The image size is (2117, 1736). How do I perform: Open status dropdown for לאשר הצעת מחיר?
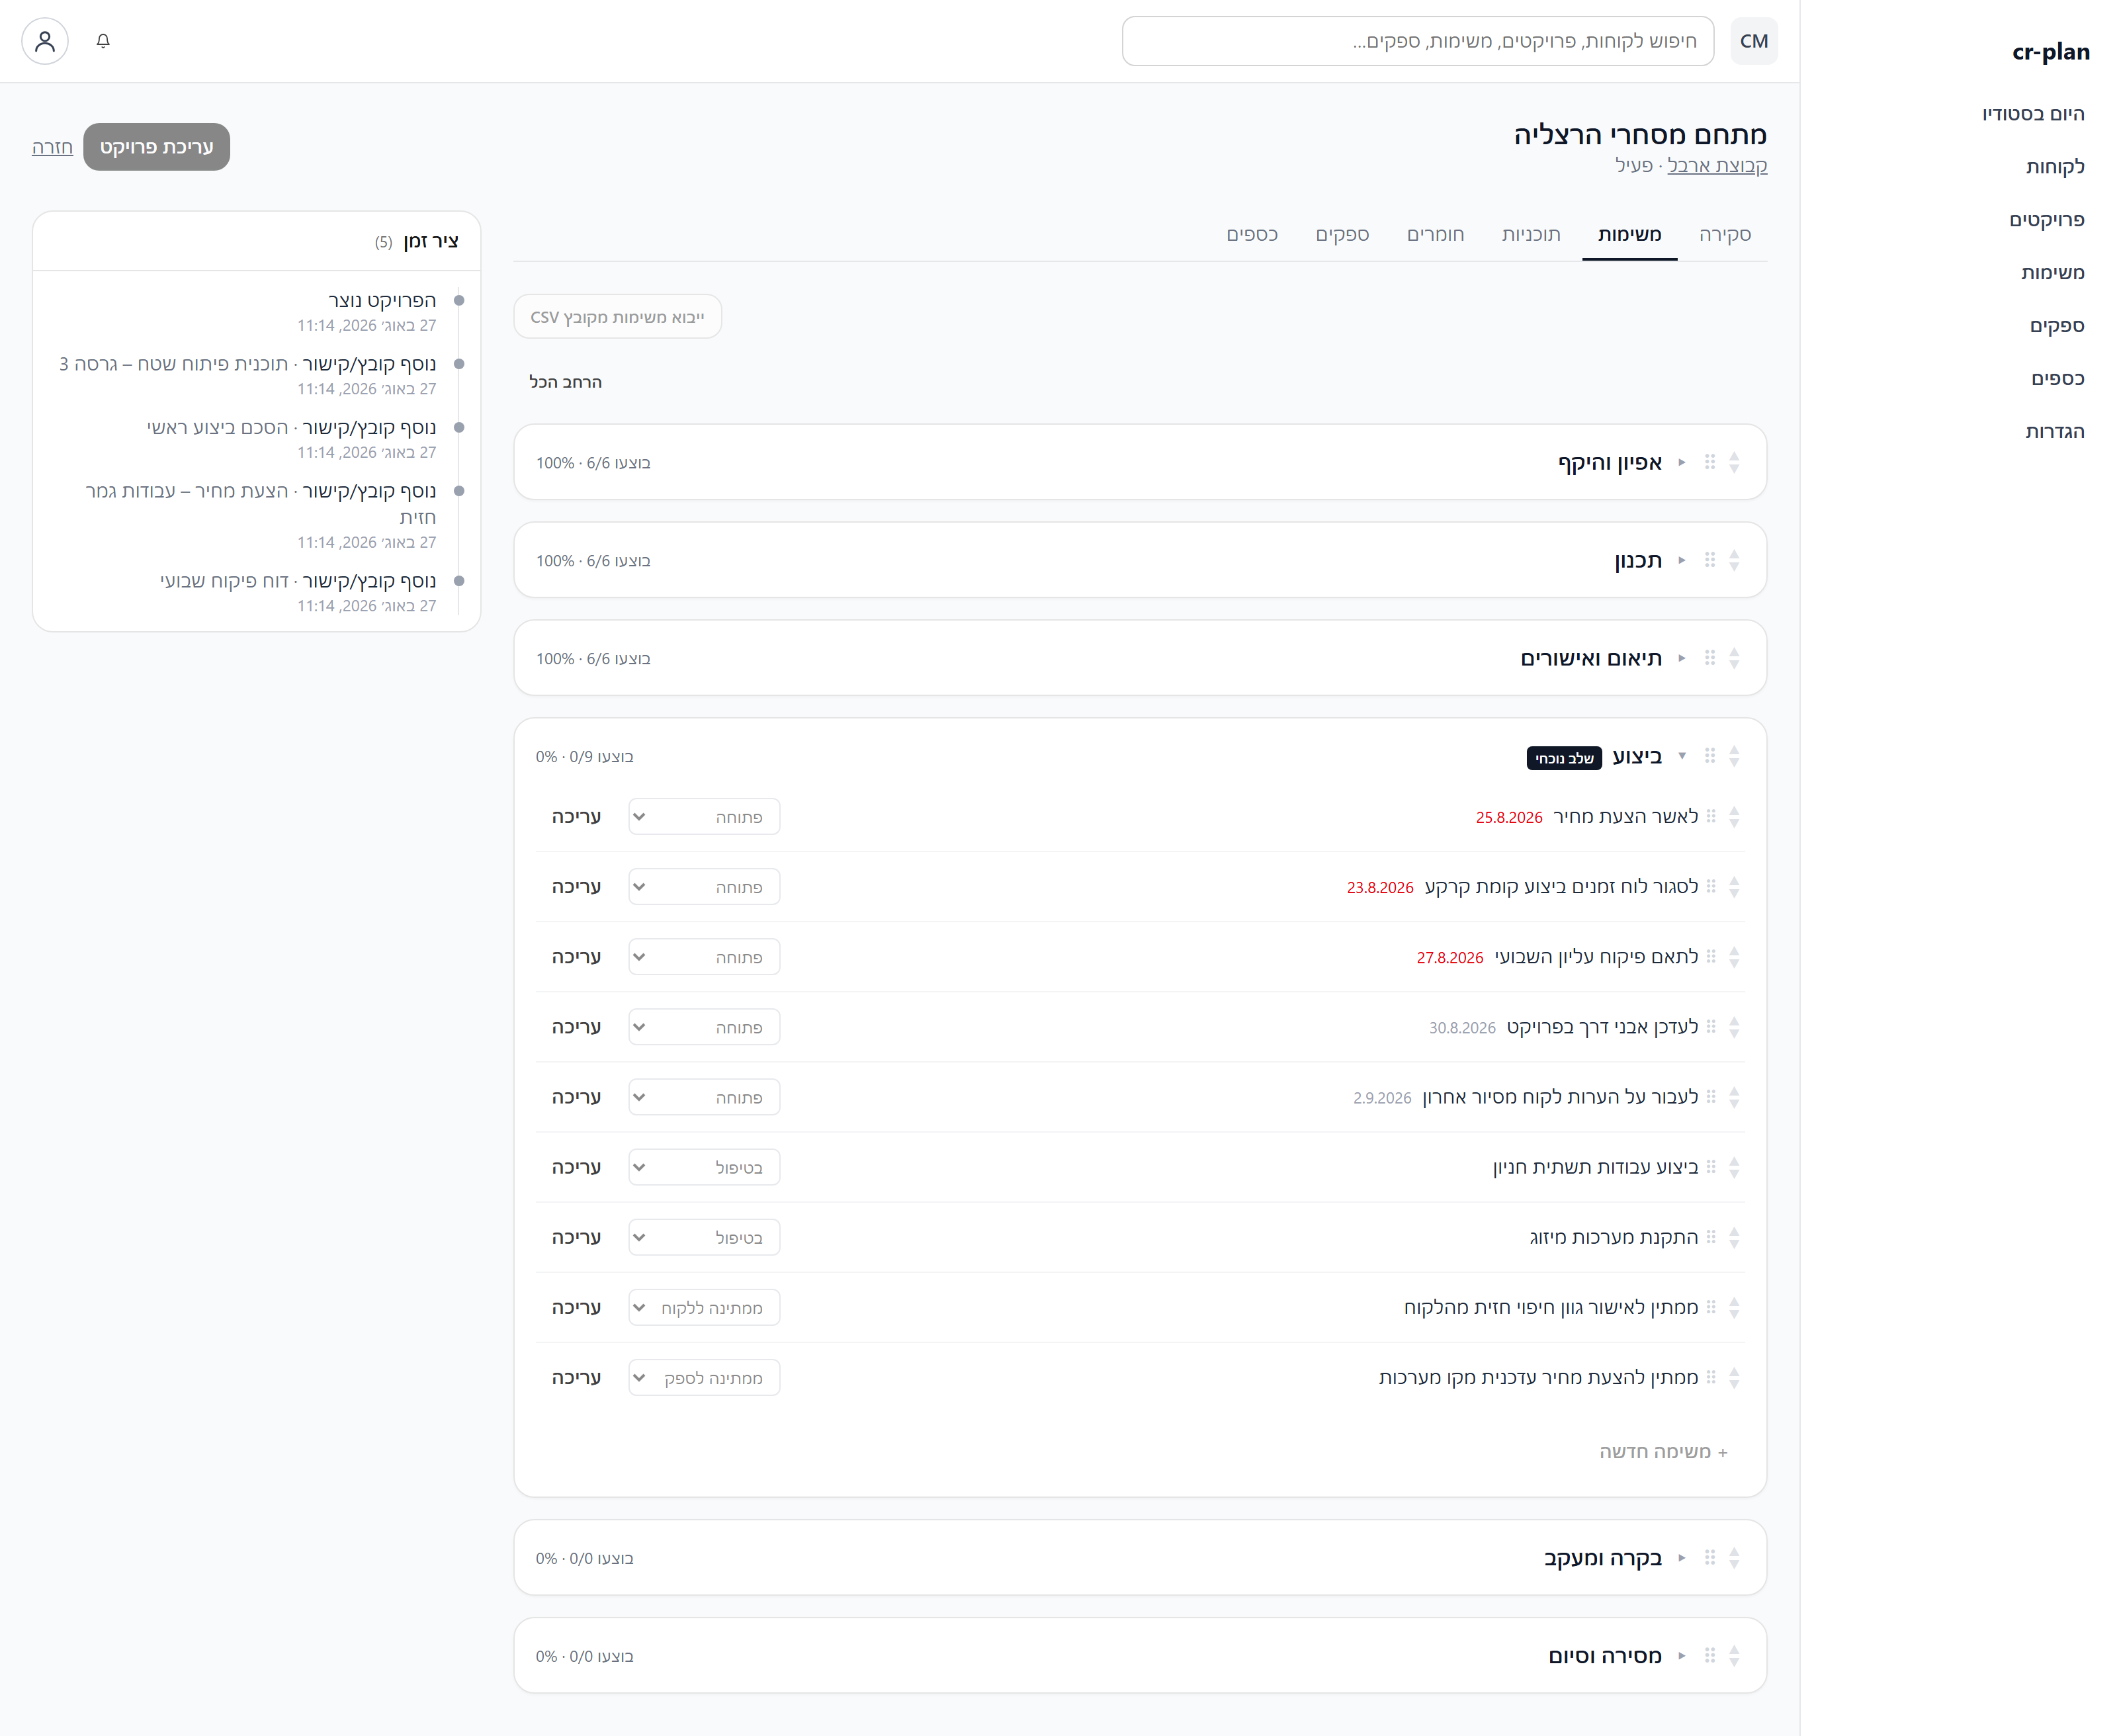pyautogui.click(x=704, y=817)
